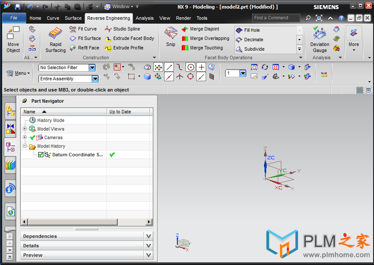The height and width of the screenshot is (265, 374).
Task: Switch to the Analysis ribbon tab
Action: [x=145, y=18]
